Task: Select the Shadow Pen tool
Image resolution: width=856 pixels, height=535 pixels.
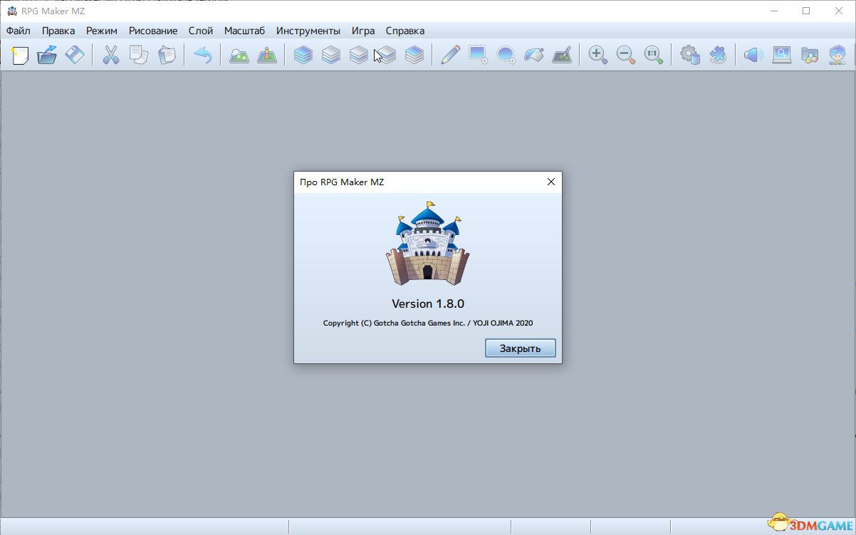Action: (562, 55)
